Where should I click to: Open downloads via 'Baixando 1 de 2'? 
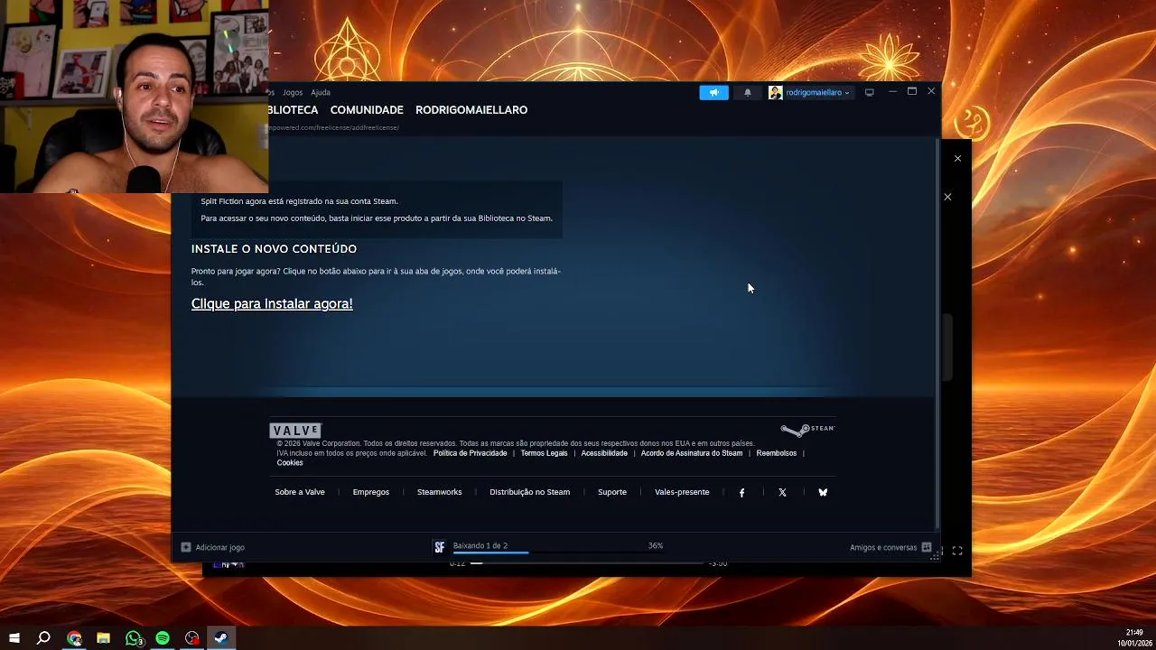480,545
